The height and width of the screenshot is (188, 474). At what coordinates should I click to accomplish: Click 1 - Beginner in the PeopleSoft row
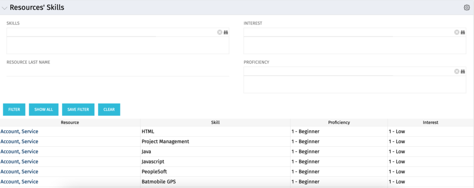306,172
